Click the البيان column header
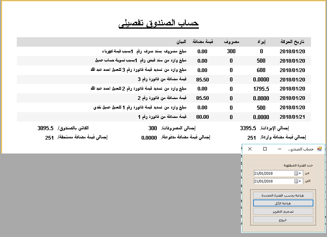This screenshot has width=327, height=237. click(x=181, y=42)
